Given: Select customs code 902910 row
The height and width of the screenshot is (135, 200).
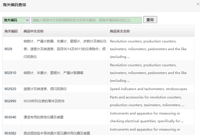Looking at the screenshot, I should [x=10, y=73].
